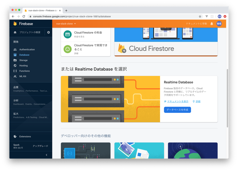Click the Database sidebar icon
Screen dimensions: 238x171
point(15,55)
